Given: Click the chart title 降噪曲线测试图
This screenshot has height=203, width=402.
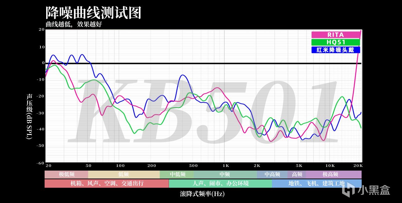Looking at the screenshot, I should pyautogui.click(x=94, y=13).
